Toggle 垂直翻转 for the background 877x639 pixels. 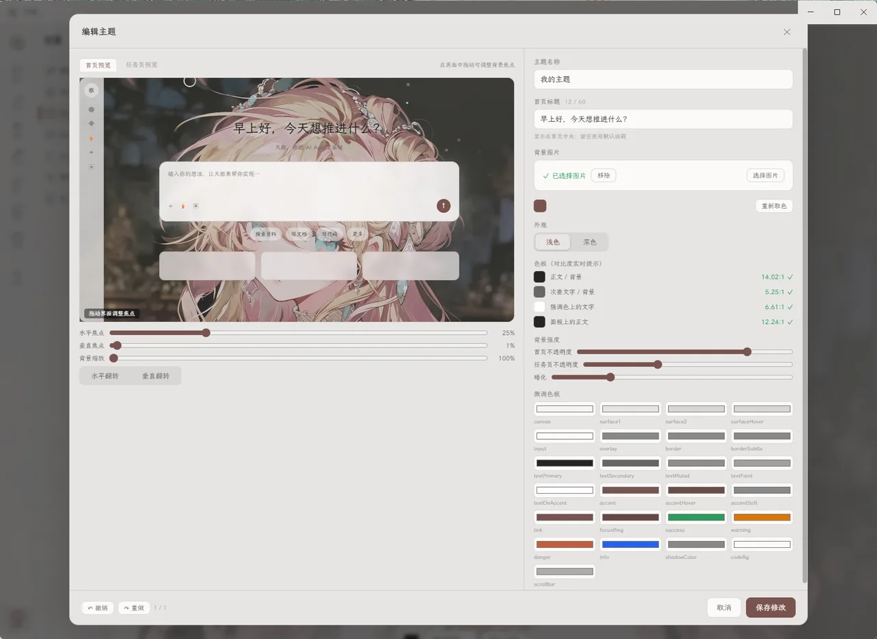[156, 376]
